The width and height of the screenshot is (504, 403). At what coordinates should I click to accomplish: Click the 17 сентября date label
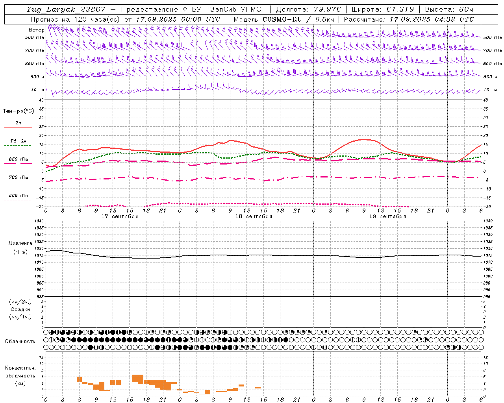coord(120,216)
